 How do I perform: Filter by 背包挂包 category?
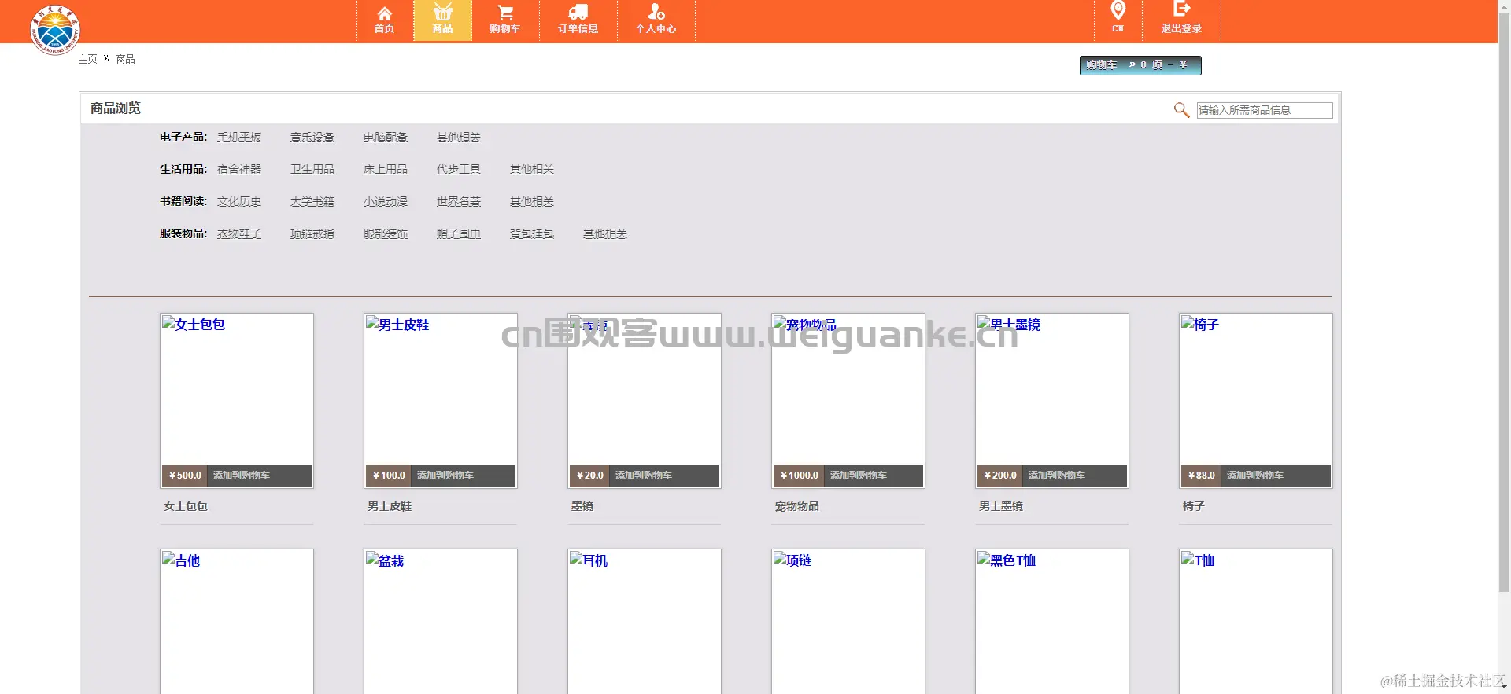tap(532, 234)
